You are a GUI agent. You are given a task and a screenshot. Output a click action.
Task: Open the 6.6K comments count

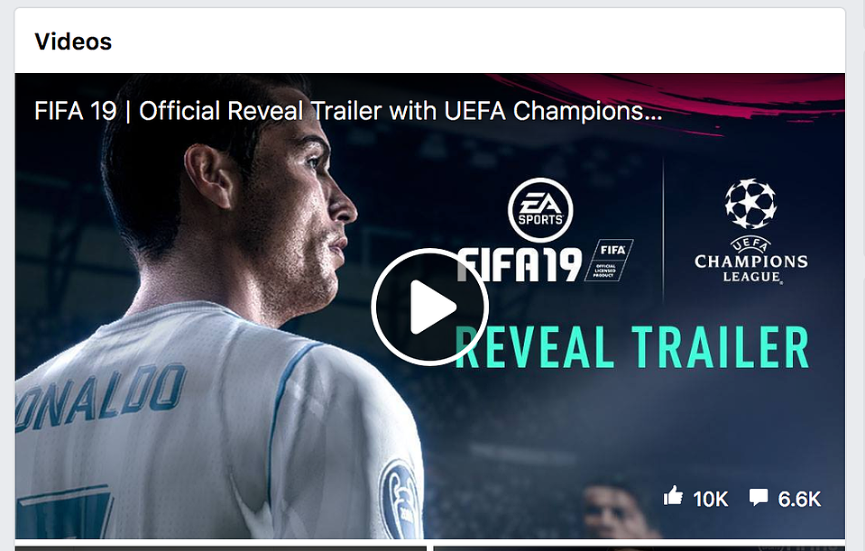coord(799,500)
